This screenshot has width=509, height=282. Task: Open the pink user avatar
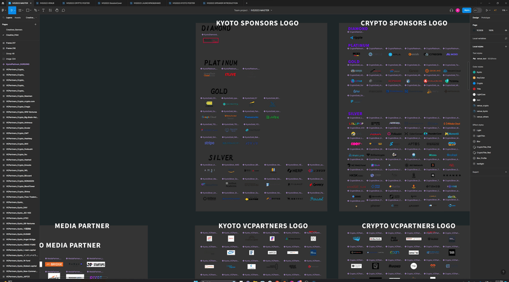click(457, 10)
